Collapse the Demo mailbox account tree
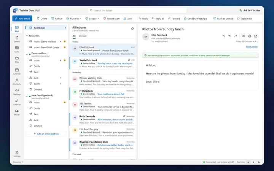274x171 pixels. click(27, 54)
